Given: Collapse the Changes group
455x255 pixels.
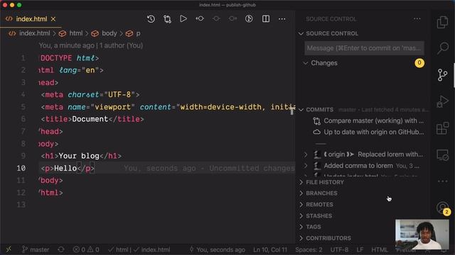Looking at the screenshot, I should click(x=305, y=63).
